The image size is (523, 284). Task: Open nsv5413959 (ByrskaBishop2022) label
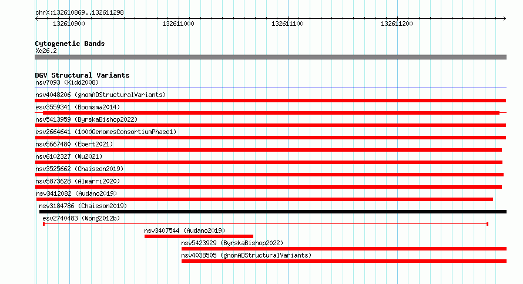coord(86,119)
